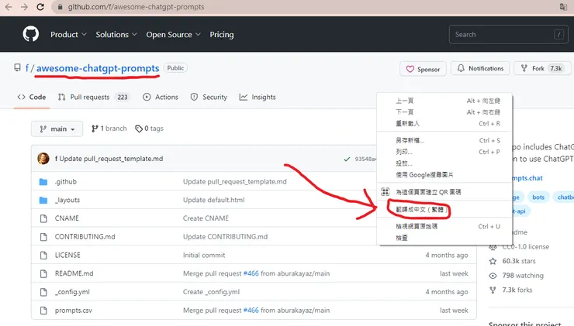Select 使用 Google 搜尋圖片 menu item

(444, 175)
